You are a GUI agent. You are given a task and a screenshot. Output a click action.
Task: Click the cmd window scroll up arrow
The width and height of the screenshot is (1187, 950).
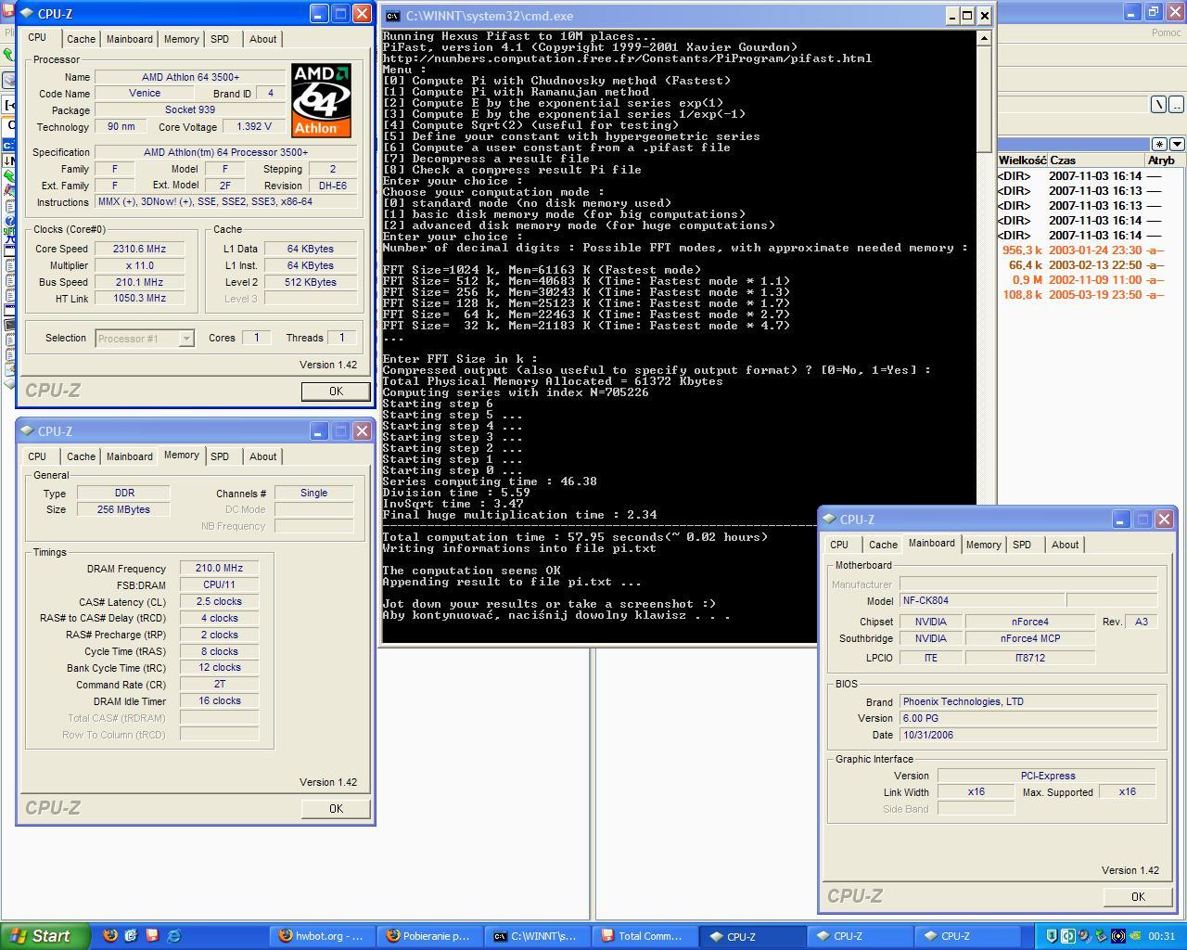pyautogui.click(x=984, y=38)
